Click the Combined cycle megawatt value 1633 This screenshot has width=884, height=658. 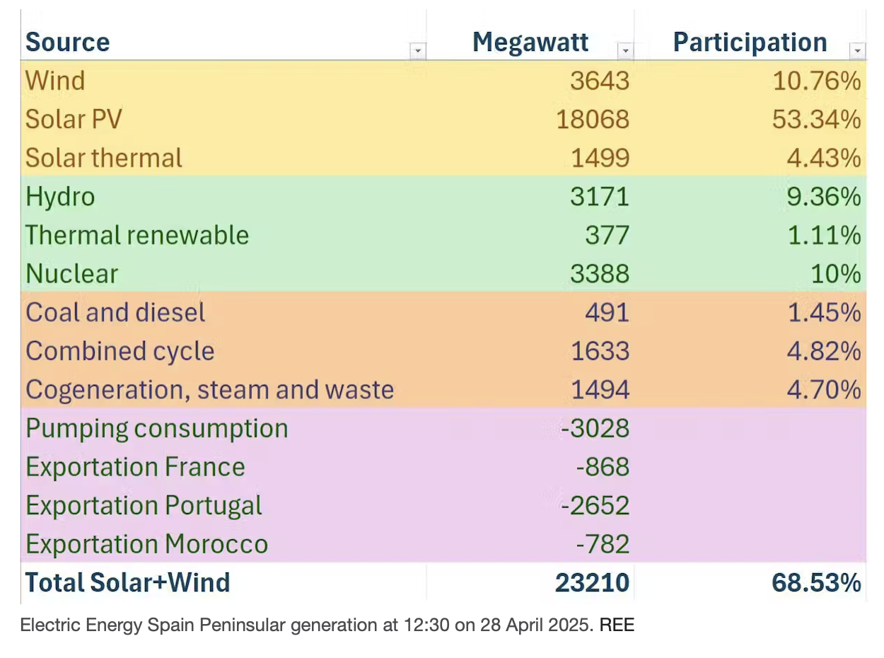[600, 351]
